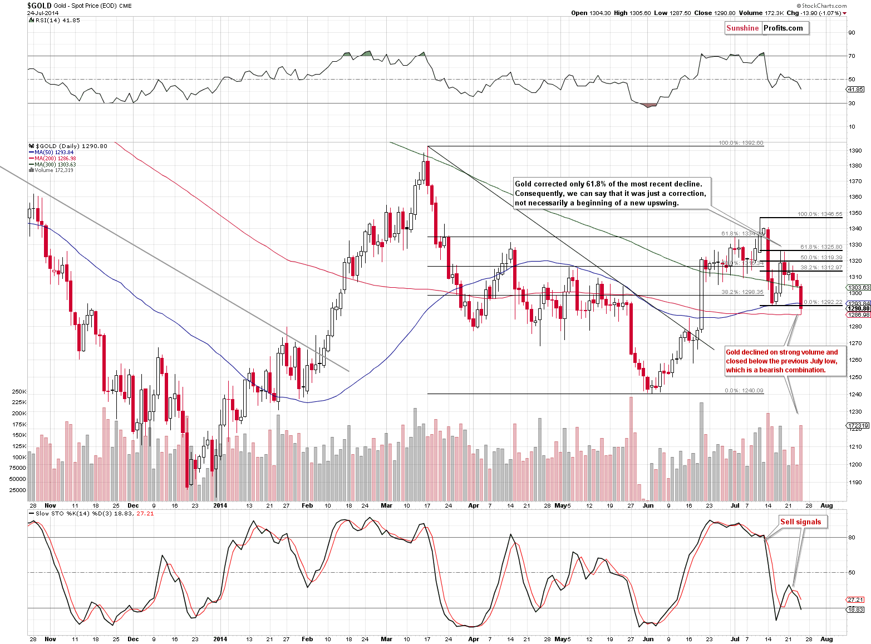The width and height of the screenshot is (871, 644).
Task: Click the 'Gold declined on strong volume' annotation
Action: click(x=785, y=361)
